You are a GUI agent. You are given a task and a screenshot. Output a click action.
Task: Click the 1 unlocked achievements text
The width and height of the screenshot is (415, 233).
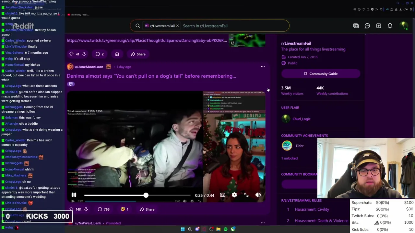290,158
